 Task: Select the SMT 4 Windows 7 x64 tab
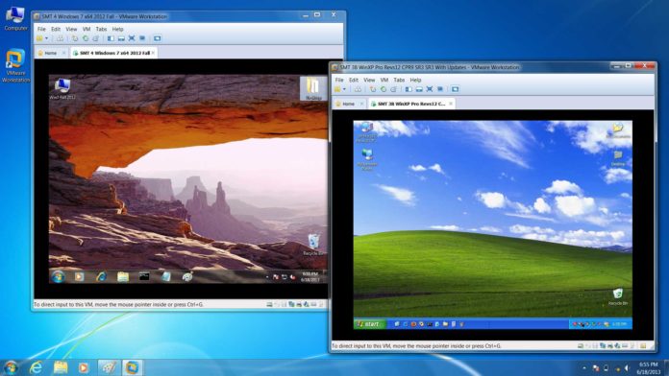(114, 53)
